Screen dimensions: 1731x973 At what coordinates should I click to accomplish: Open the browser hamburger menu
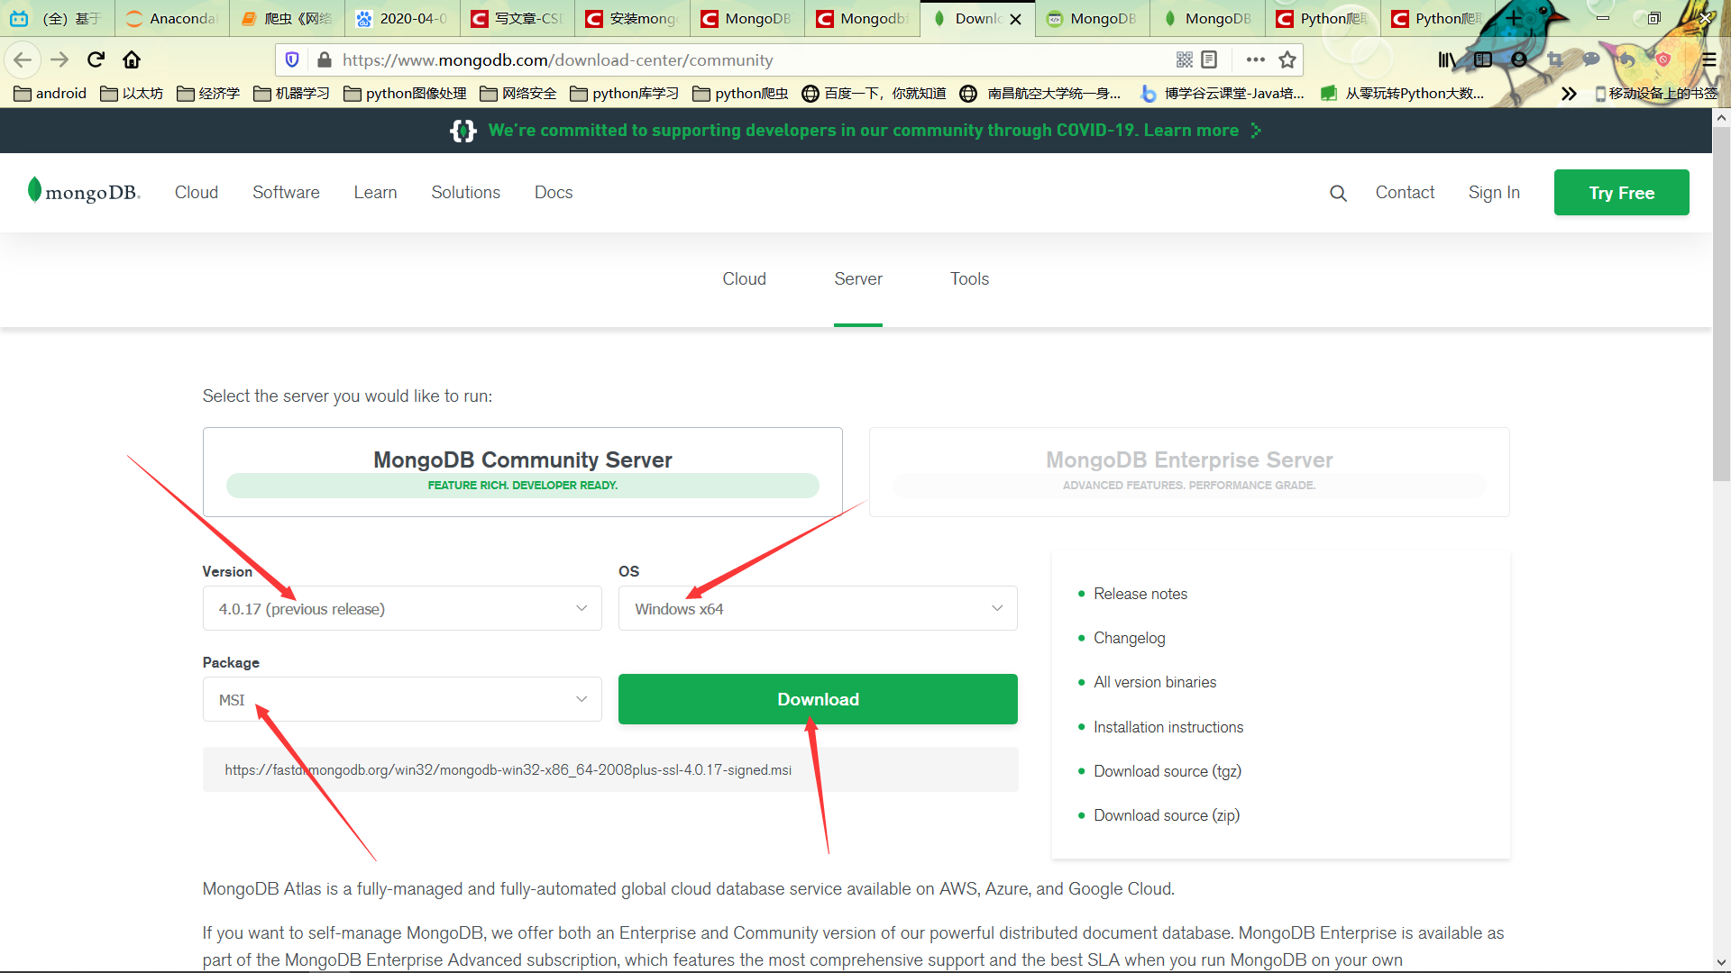(x=1709, y=59)
